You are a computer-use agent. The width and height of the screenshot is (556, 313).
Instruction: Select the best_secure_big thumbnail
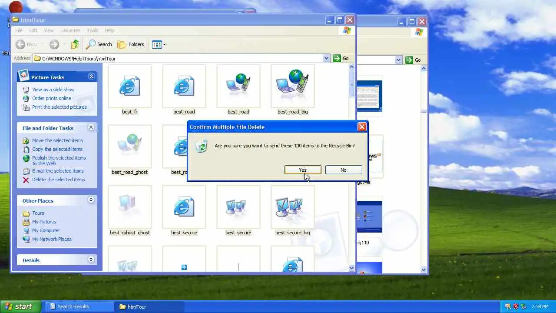coord(292,207)
